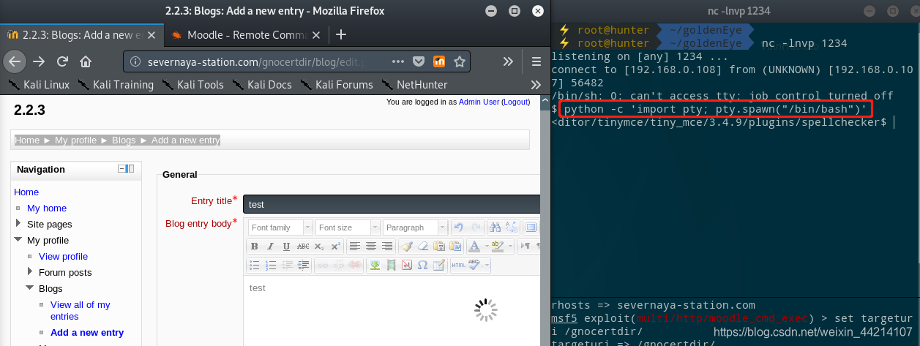Image resolution: width=920 pixels, height=346 pixels.
Task: Save page to Pocket icon
Action: 419,61
